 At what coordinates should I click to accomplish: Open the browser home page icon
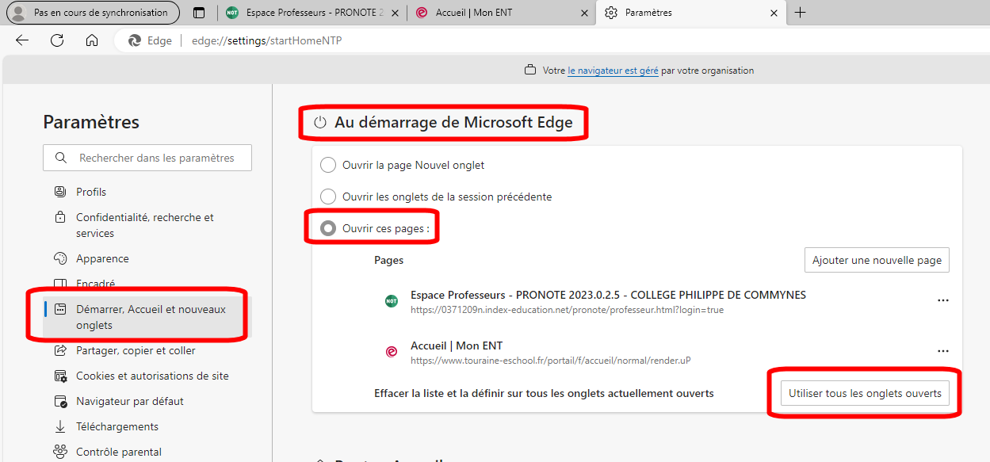pyautogui.click(x=92, y=40)
